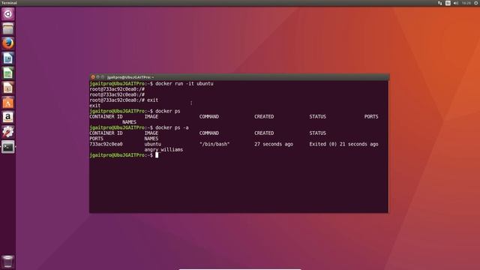The image size is (480, 270).
Task: Click container ID 733ac92c0ea0 in table row
Action: pos(106,144)
